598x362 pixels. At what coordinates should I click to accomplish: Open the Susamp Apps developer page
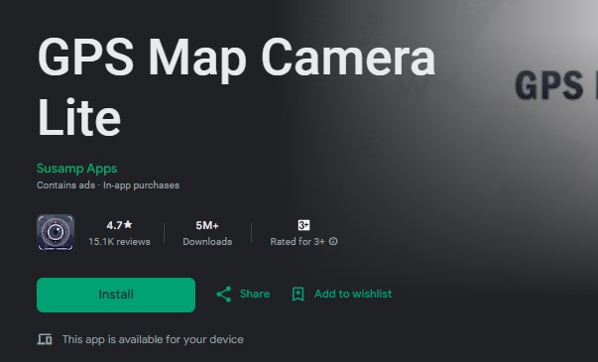point(76,169)
